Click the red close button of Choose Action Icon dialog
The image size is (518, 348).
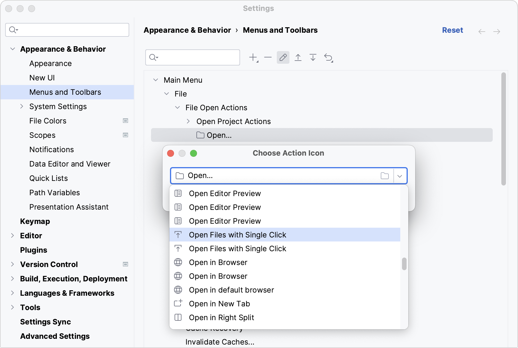click(171, 153)
